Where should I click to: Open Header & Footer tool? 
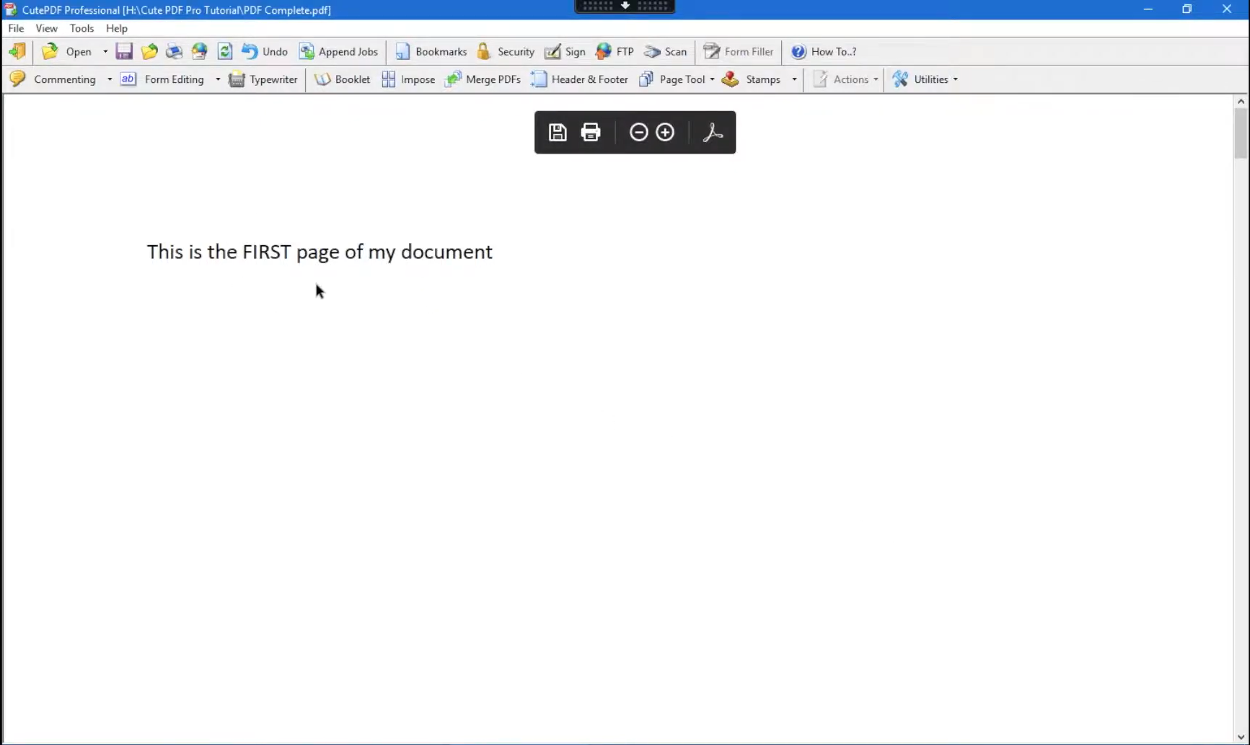[x=580, y=79]
